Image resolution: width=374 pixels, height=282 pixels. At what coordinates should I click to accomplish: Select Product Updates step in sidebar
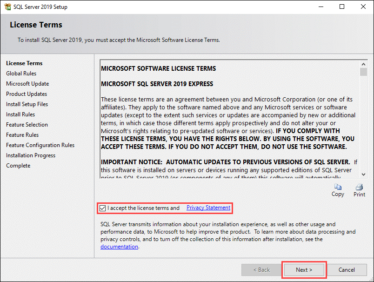pos(27,94)
